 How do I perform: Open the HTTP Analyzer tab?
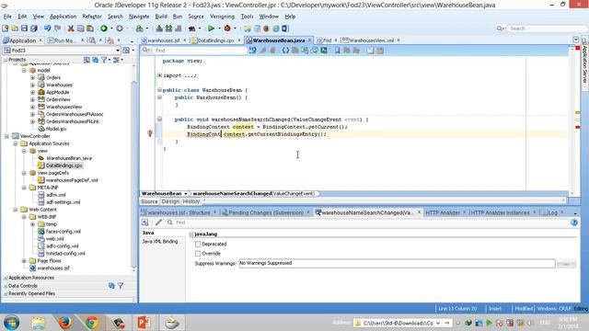click(x=443, y=212)
